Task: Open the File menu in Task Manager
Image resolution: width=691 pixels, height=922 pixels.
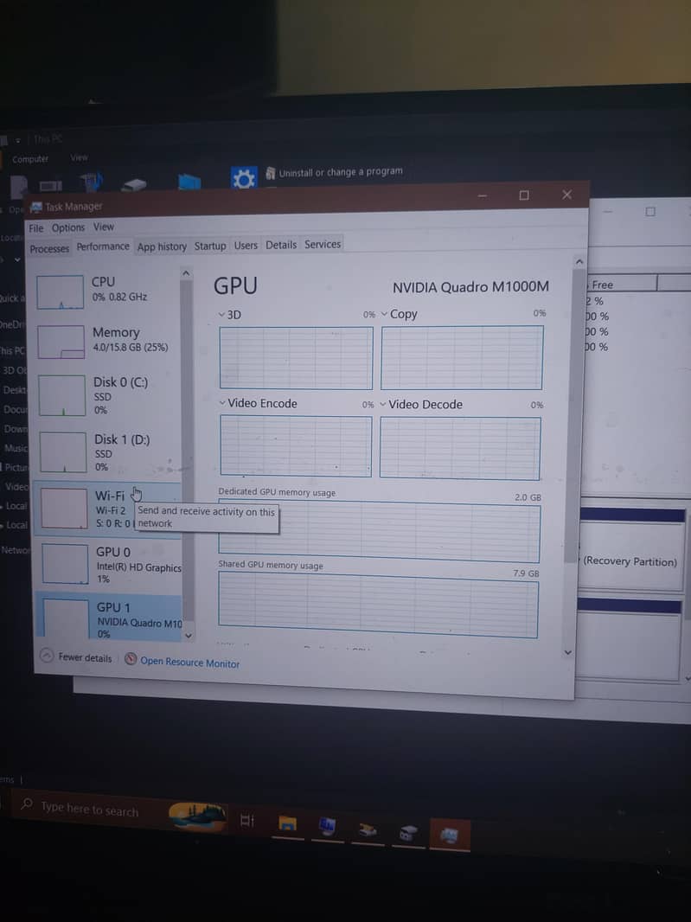Action: 35,228
